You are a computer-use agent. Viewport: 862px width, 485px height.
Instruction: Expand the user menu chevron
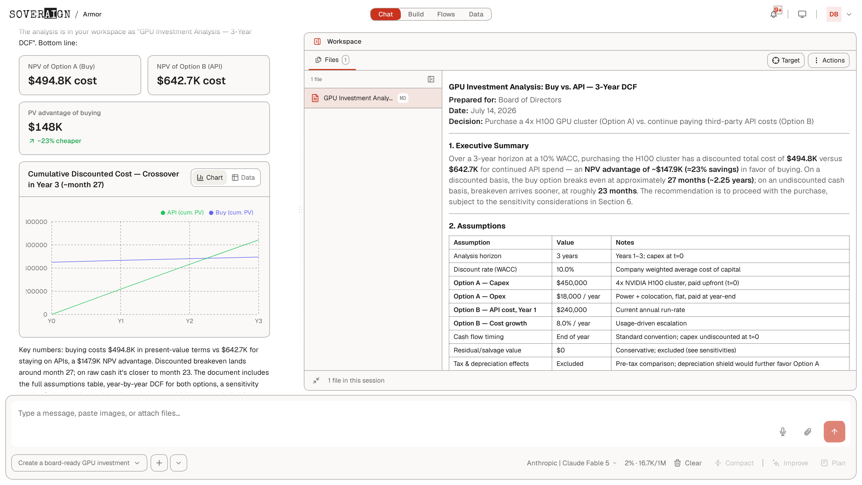click(x=849, y=14)
